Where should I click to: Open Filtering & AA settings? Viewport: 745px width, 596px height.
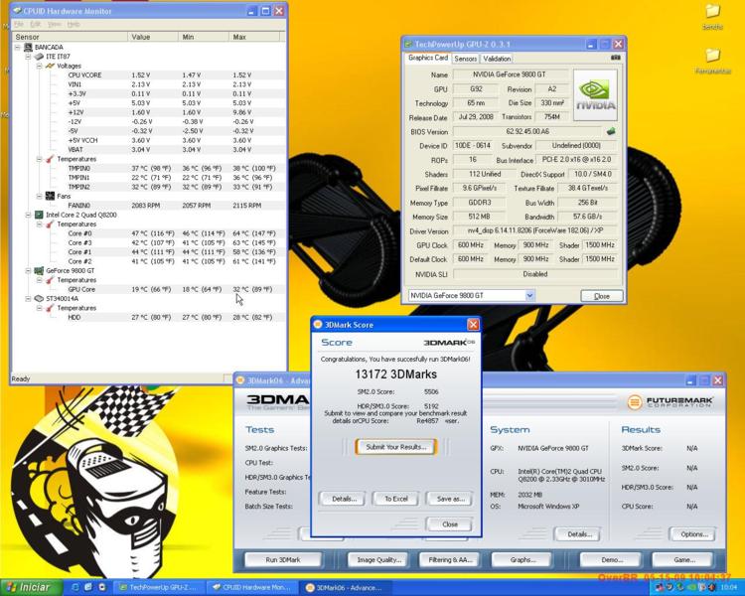coord(450,560)
